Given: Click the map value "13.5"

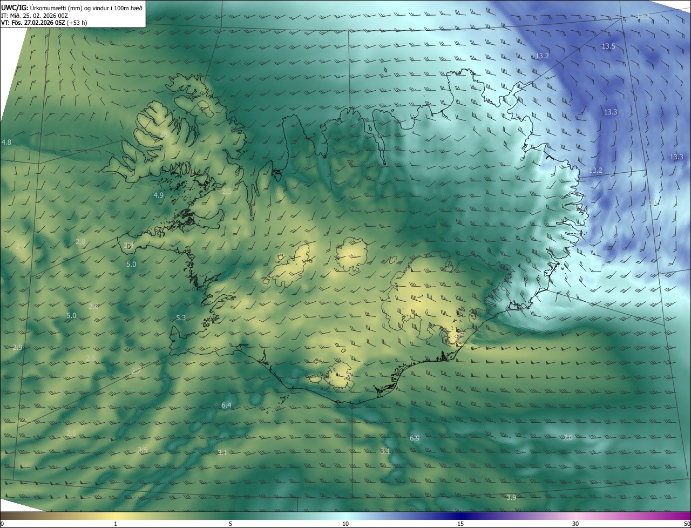Looking at the screenshot, I should [608, 46].
